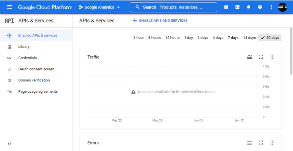Open the Google Analytics project selector

[99, 7]
